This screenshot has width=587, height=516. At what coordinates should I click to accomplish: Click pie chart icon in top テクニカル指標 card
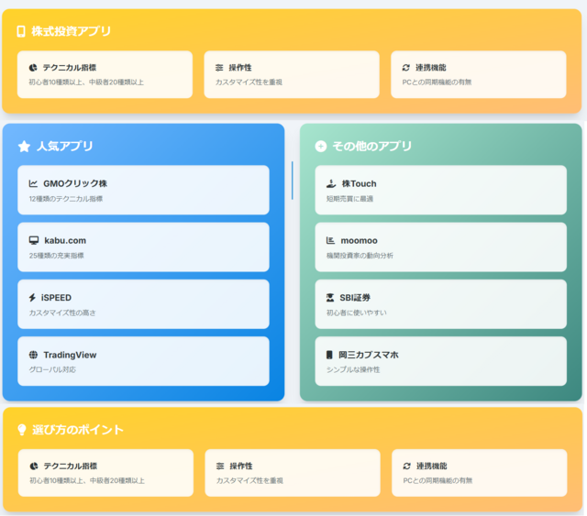(x=33, y=68)
